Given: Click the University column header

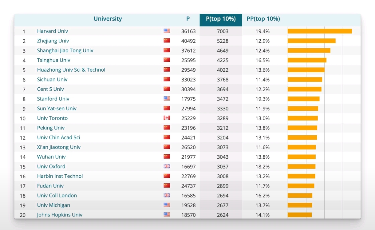Looking at the screenshot, I should click(108, 19).
